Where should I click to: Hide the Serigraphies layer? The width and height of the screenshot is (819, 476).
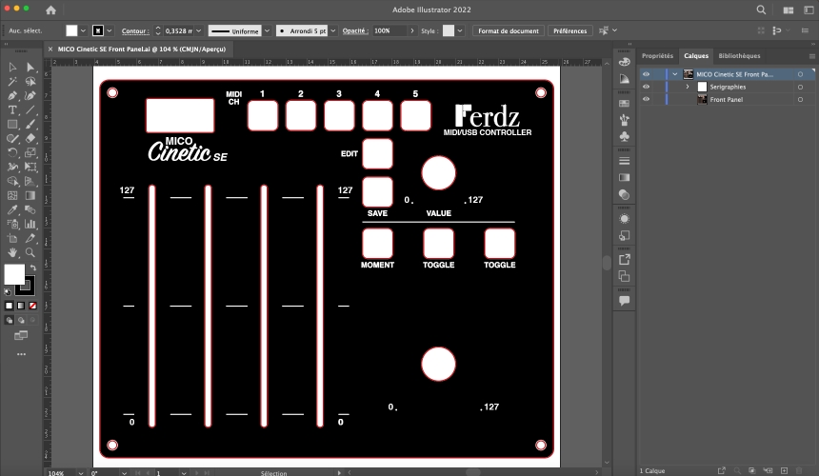click(x=646, y=87)
